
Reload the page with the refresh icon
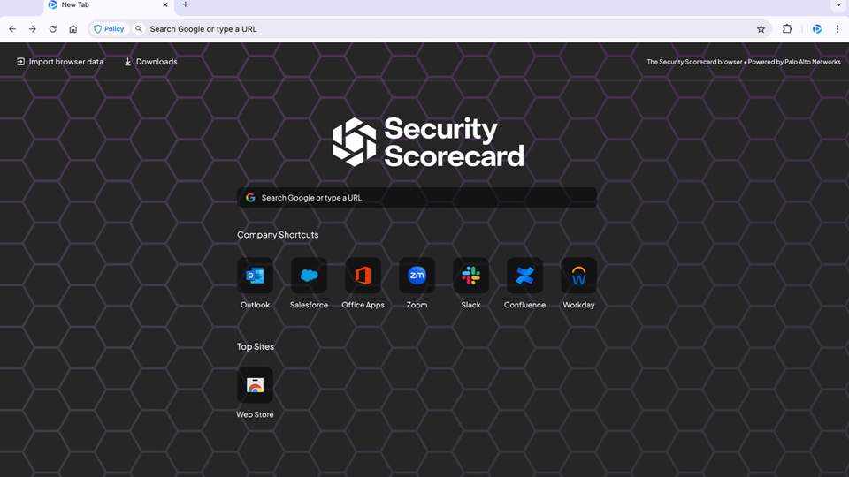tap(52, 29)
